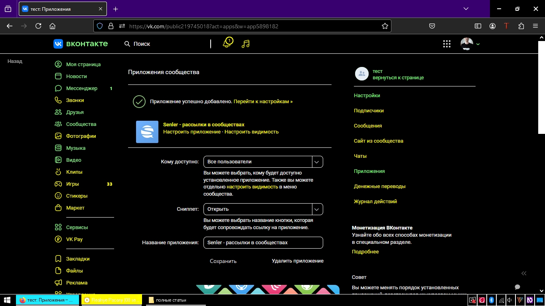Click the Видео sidebar icon
The width and height of the screenshot is (545, 306).
58,160
